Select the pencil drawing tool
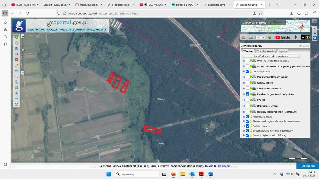The width and height of the screenshot is (319, 179). pyautogui.click(x=17, y=65)
